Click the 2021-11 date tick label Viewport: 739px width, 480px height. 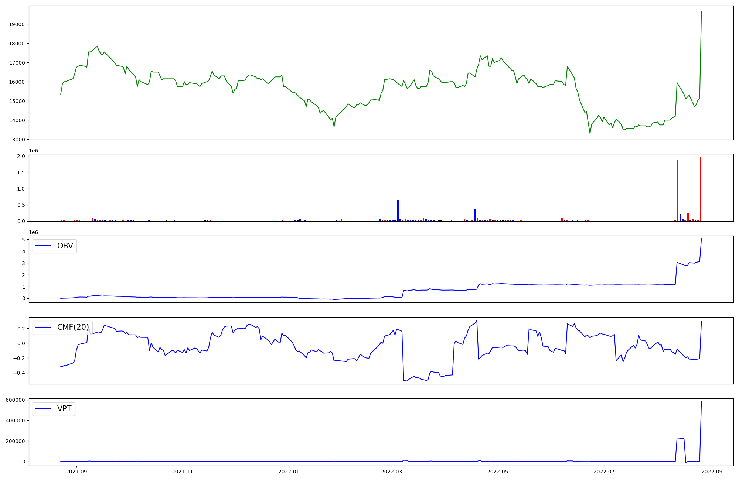point(183,472)
